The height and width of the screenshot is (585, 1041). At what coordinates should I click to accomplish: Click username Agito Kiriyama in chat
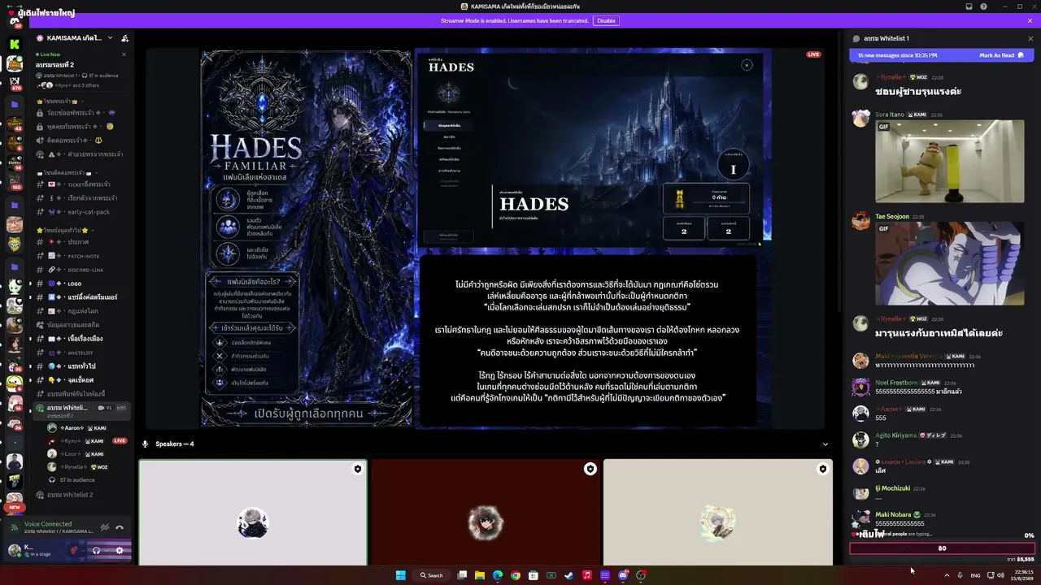(x=895, y=435)
